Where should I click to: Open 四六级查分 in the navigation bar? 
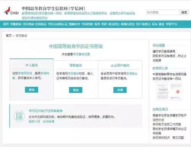tap(143, 24)
